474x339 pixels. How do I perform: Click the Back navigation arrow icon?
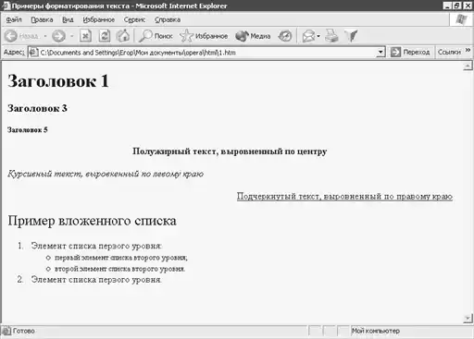[x=11, y=36]
